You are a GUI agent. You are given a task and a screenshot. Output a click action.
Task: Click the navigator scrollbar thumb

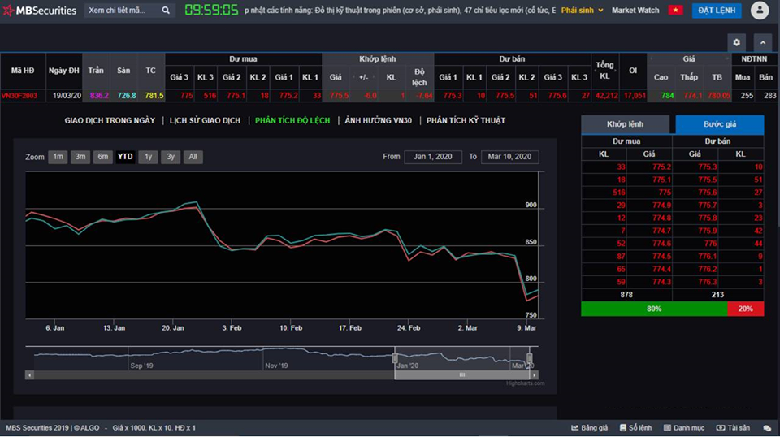(x=462, y=374)
